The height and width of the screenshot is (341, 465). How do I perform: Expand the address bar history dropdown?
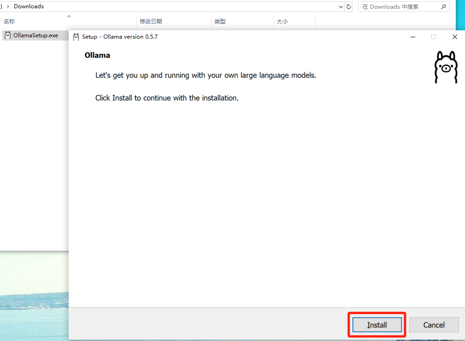(x=341, y=6)
